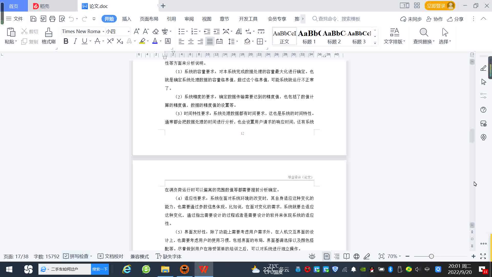Expand the 拼写检查 dropdown arrow
This screenshot has width=492, height=277.
pyautogui.click(x=91, y=256)
